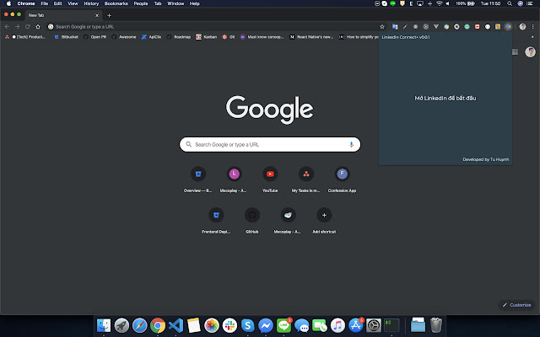Image resolution: width=540 pixels, height=337 pixels.
Task: Open the Mecoplay shortcut with the purple L icon
Action: (234, 179)
